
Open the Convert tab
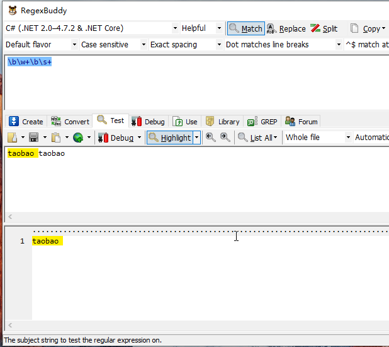(70, 122)
